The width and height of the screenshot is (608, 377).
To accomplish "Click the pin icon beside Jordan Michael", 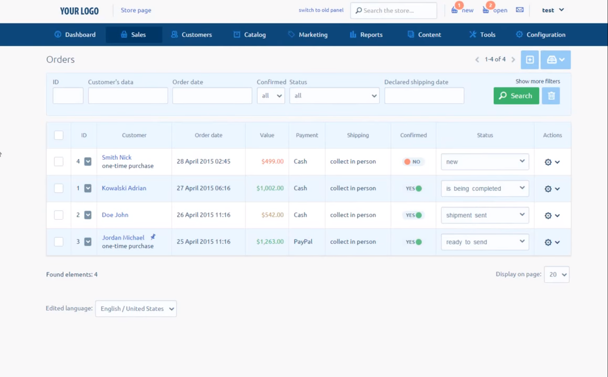I will click(153, 237).
